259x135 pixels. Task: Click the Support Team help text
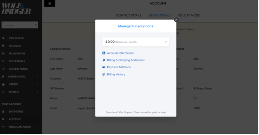tap(136, 112)
